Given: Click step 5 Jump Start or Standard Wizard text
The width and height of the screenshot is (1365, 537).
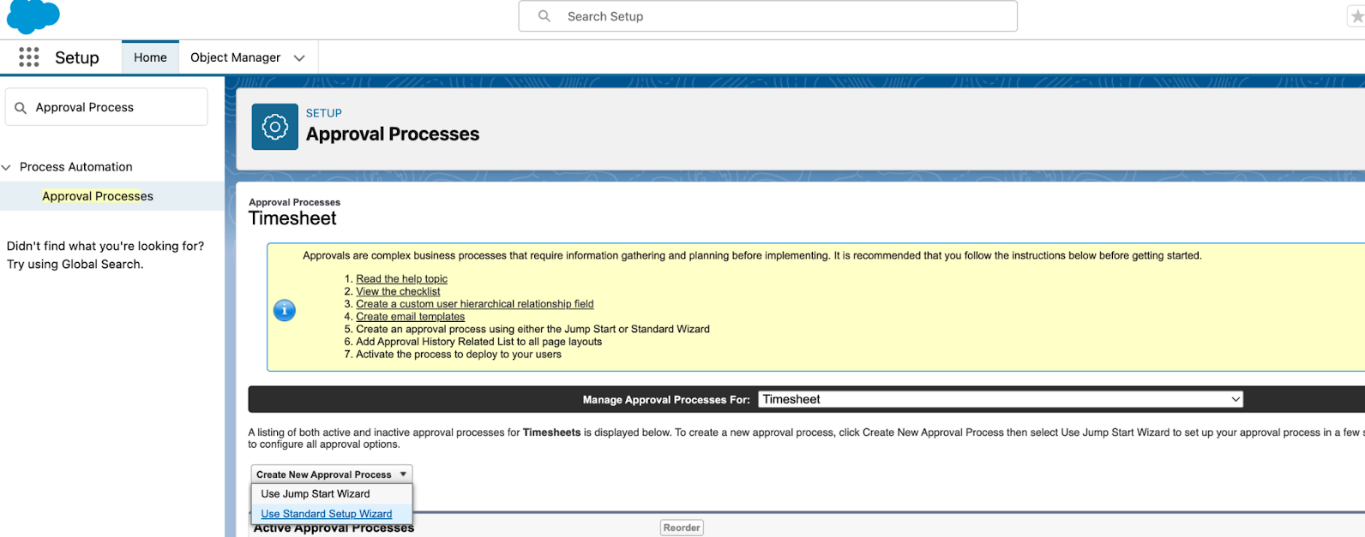Looking at the screenshot, I should point(532,329).
